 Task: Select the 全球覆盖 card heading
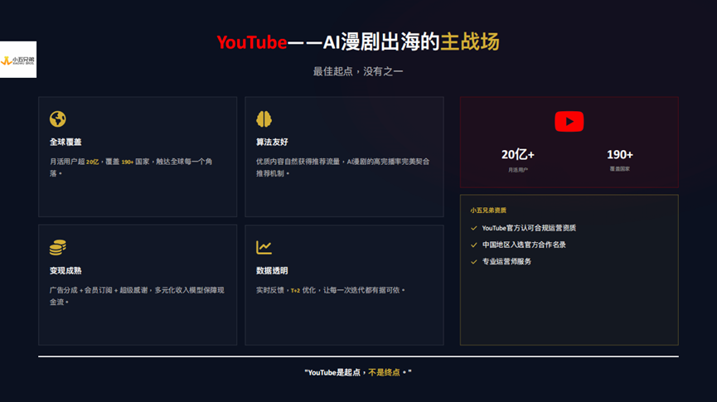(x=65, y=142)
